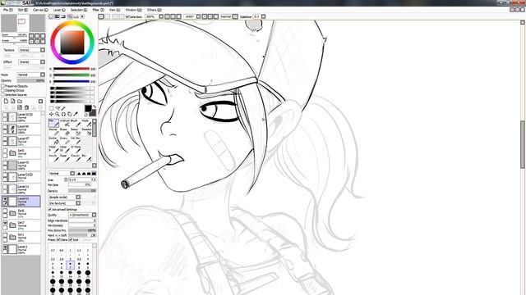The height and width of the screenshot is (295, 526).
Task: Pick the rotate canvas tool
Action: pos(63,114)
